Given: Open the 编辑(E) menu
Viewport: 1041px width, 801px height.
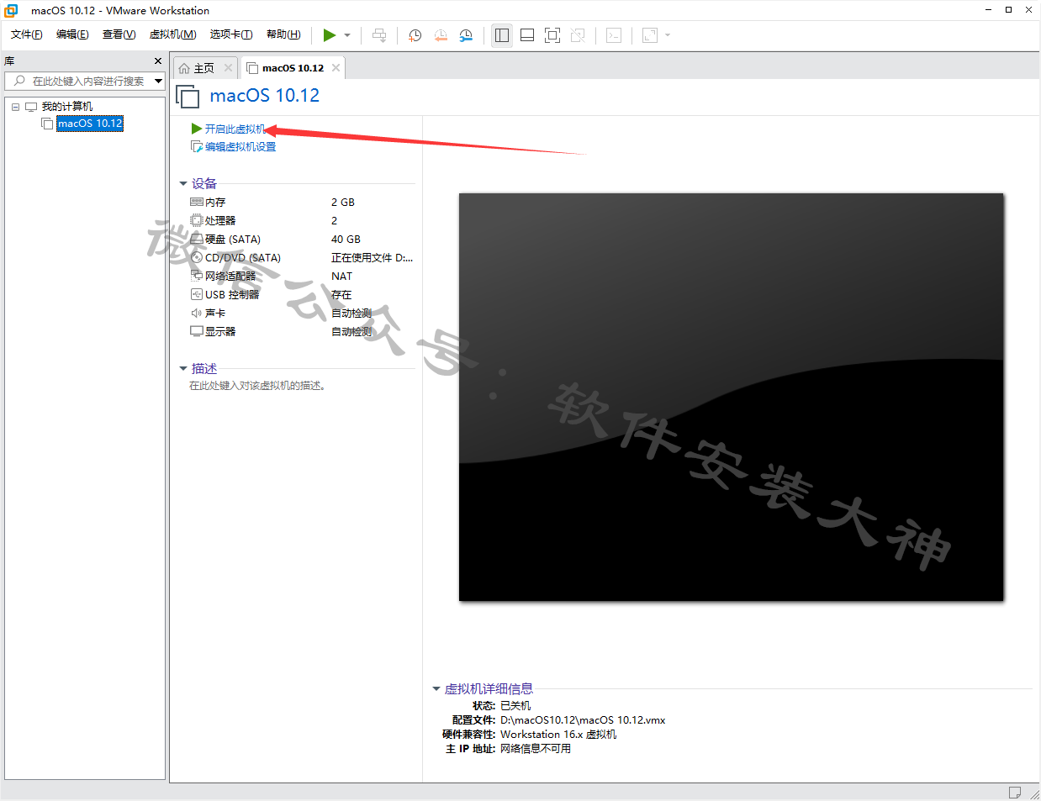Looking at the screenshot, I should point(72,34).
